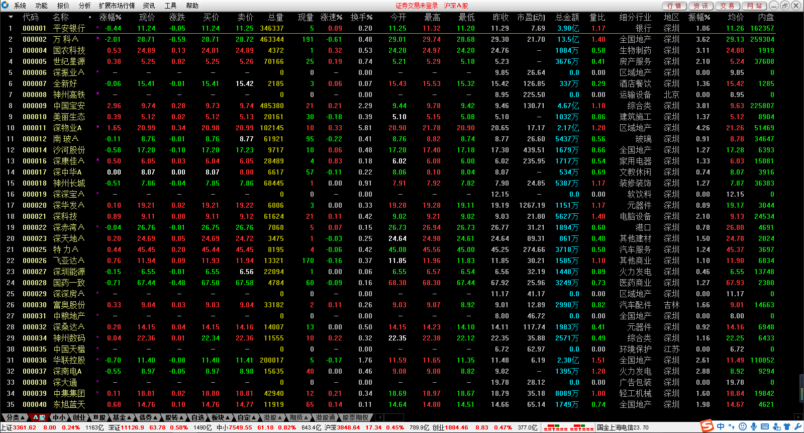
Task: Open the dropdown arrow left of 代码 header
Action: coord(11,17)
